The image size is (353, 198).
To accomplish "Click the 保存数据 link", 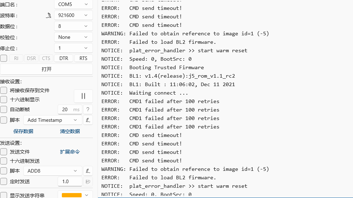I will click(23, 131).
